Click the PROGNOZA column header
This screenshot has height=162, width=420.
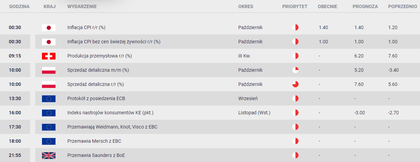[x=365, y=6]
